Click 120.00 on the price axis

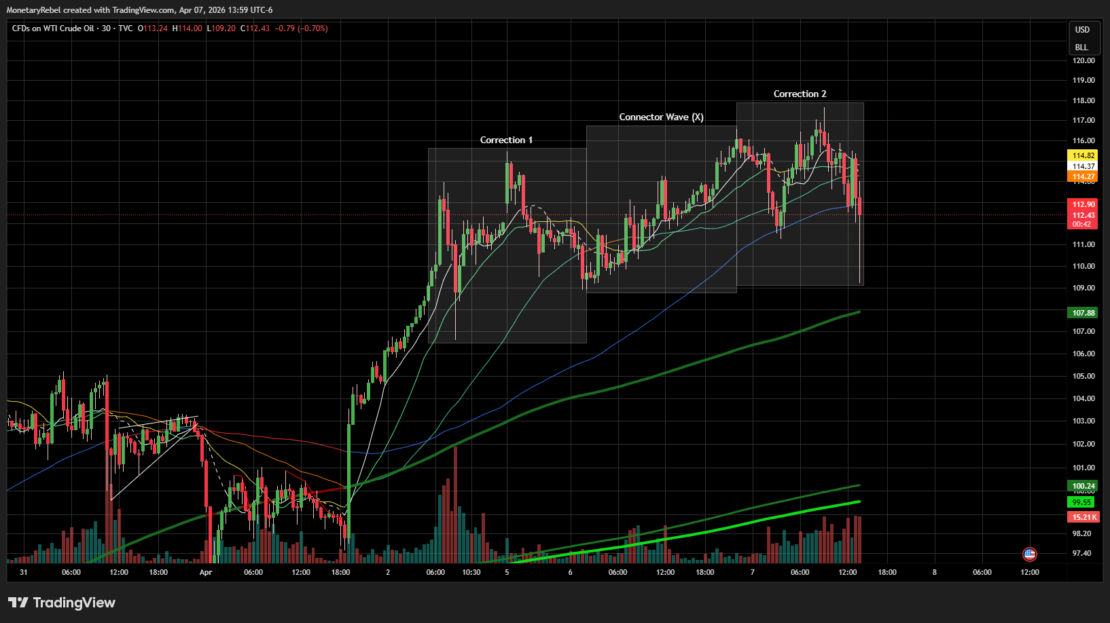pos(1084,60)
